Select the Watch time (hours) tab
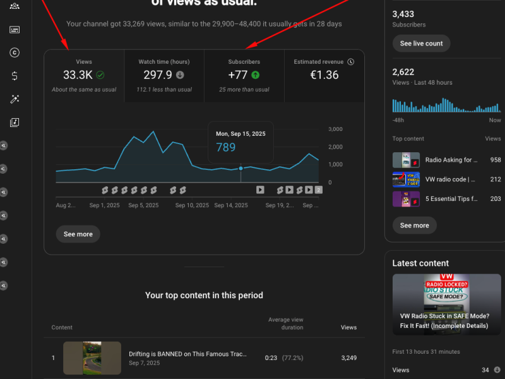 click(163, 76)
